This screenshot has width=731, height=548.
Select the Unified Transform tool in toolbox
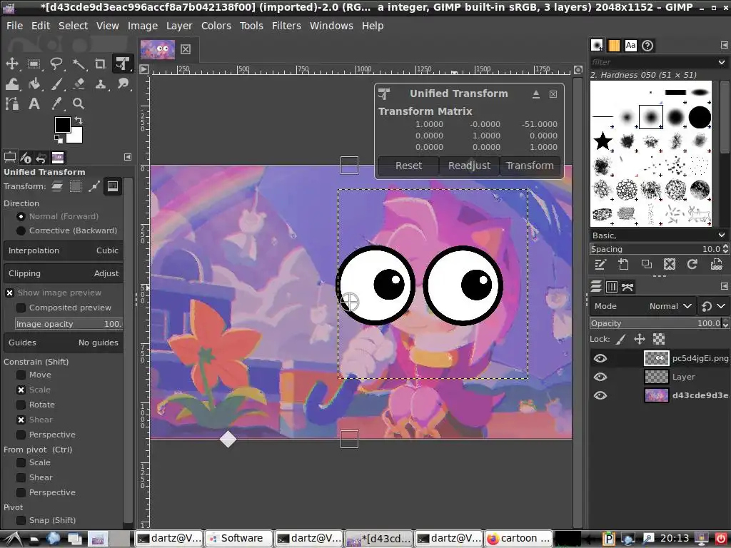(x=123, y=64)
